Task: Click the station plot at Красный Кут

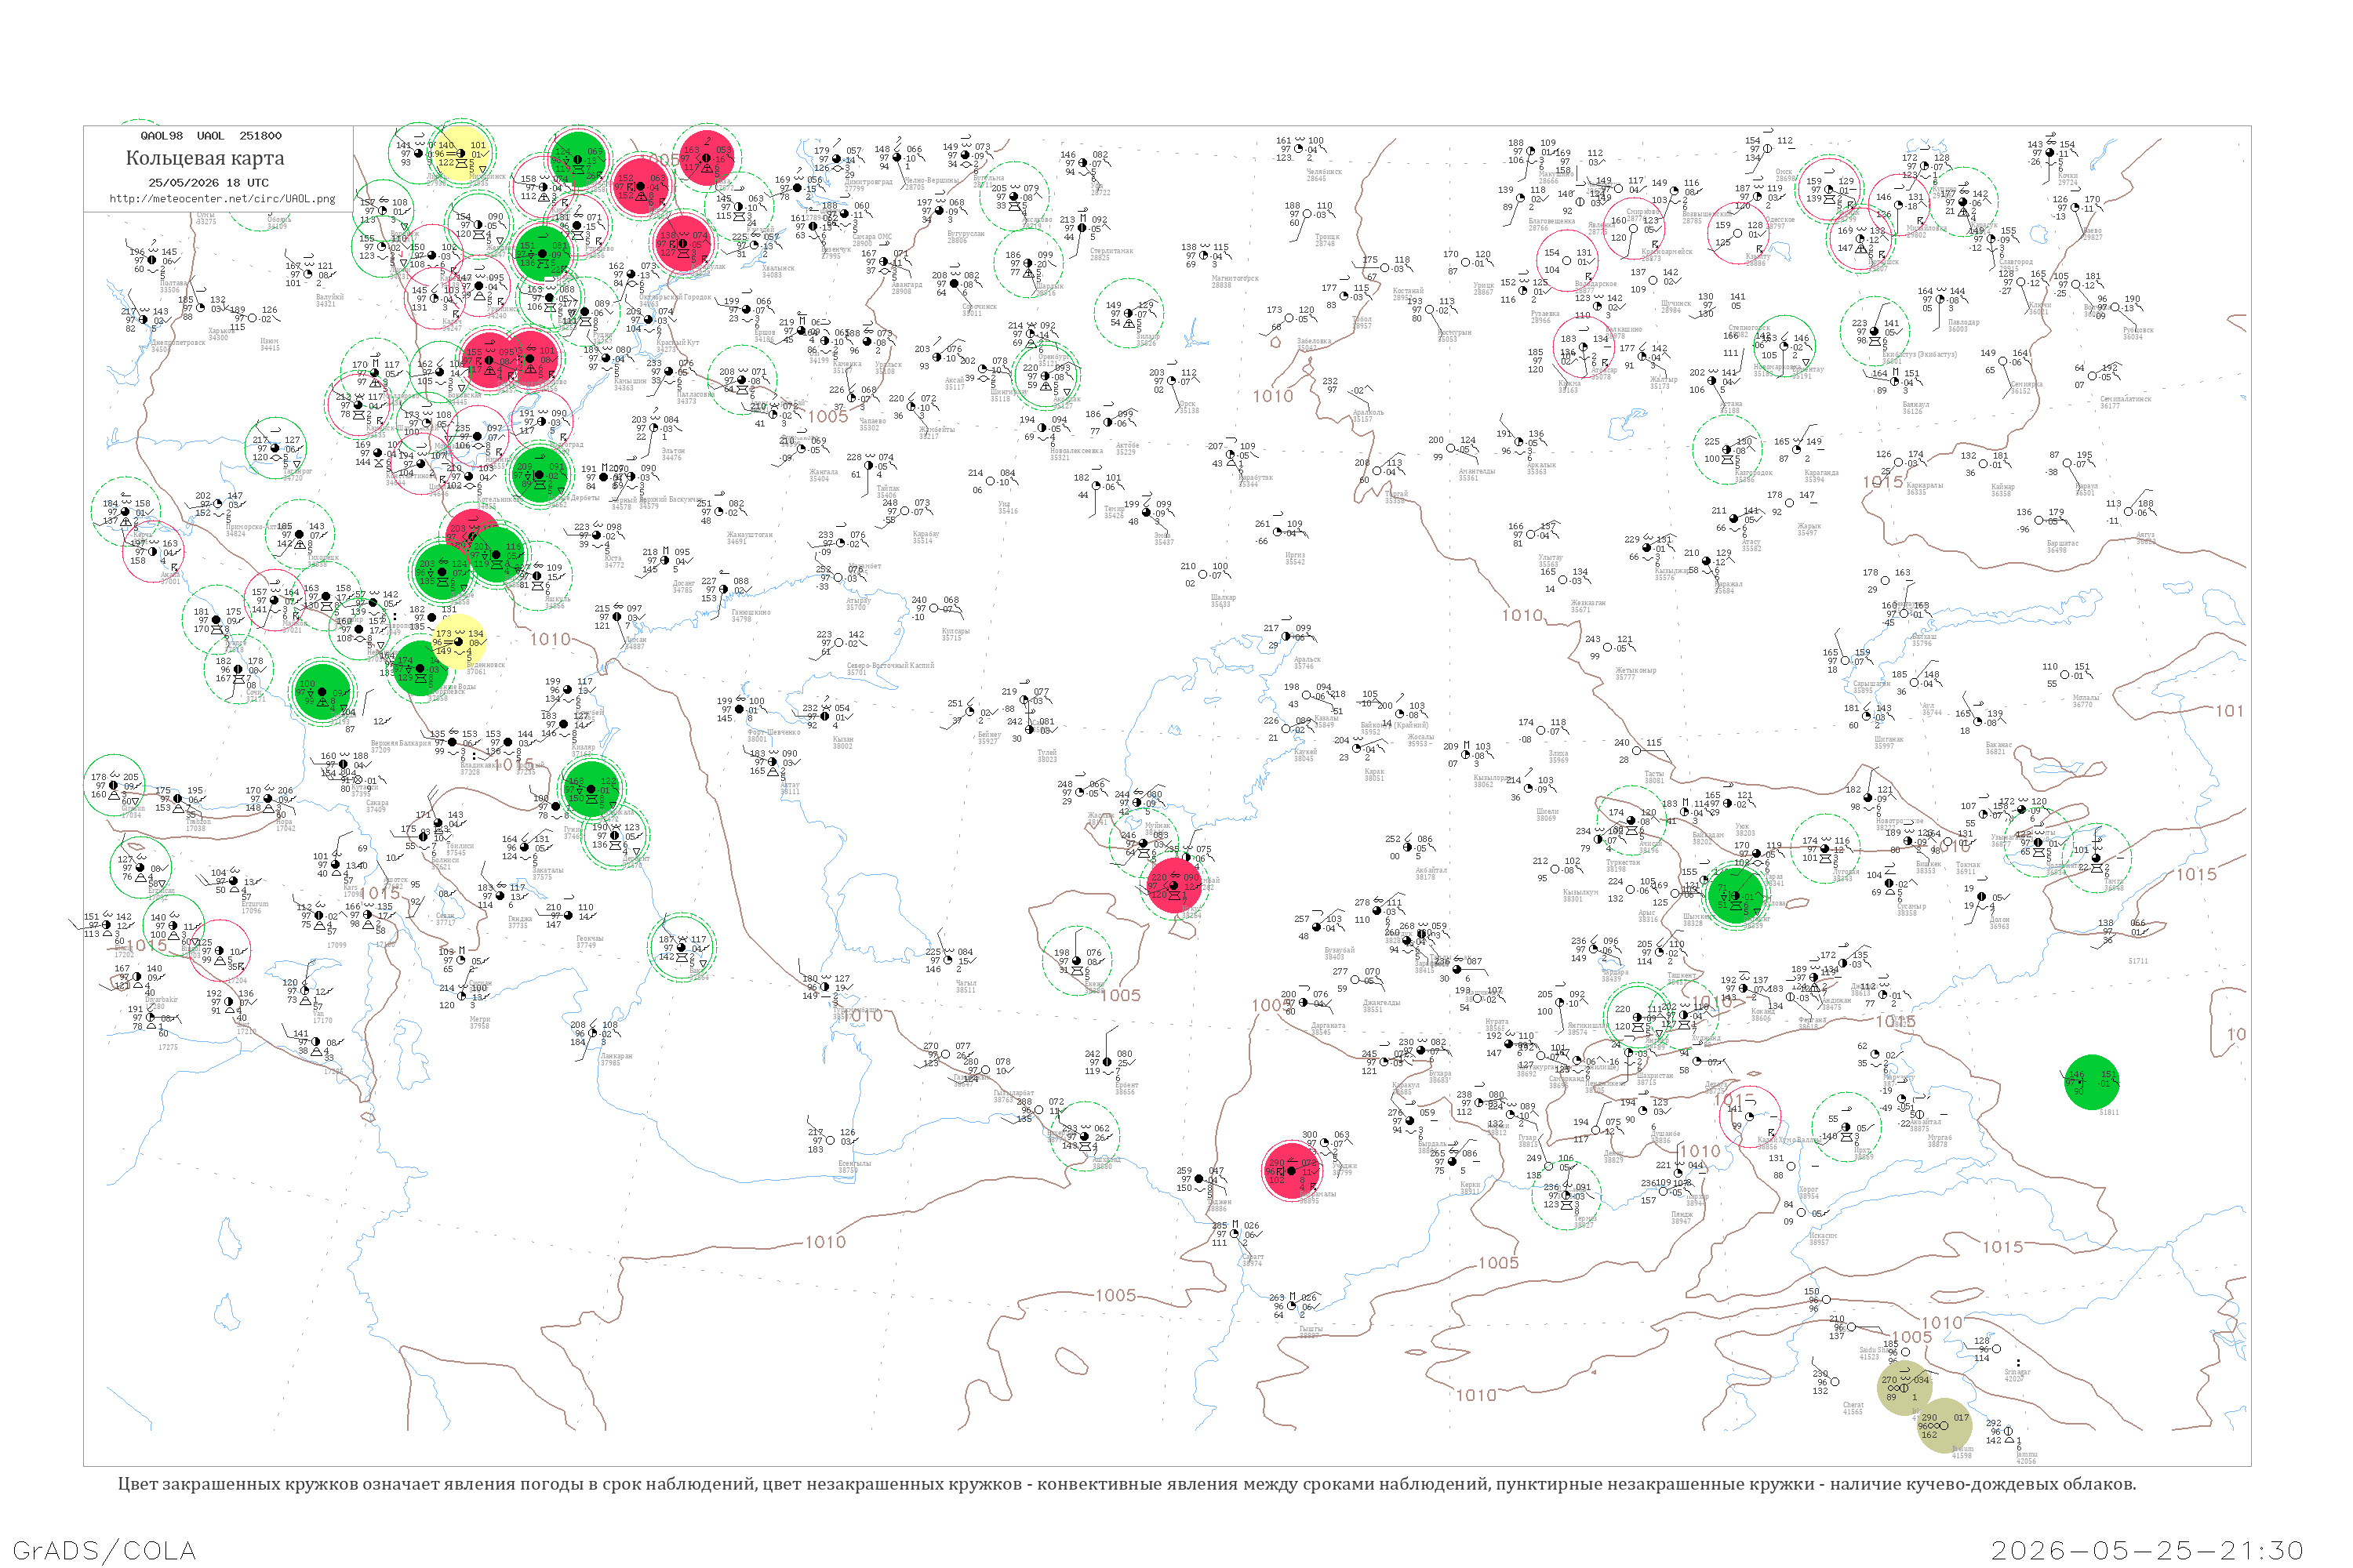Action: (x=649, y=319)
